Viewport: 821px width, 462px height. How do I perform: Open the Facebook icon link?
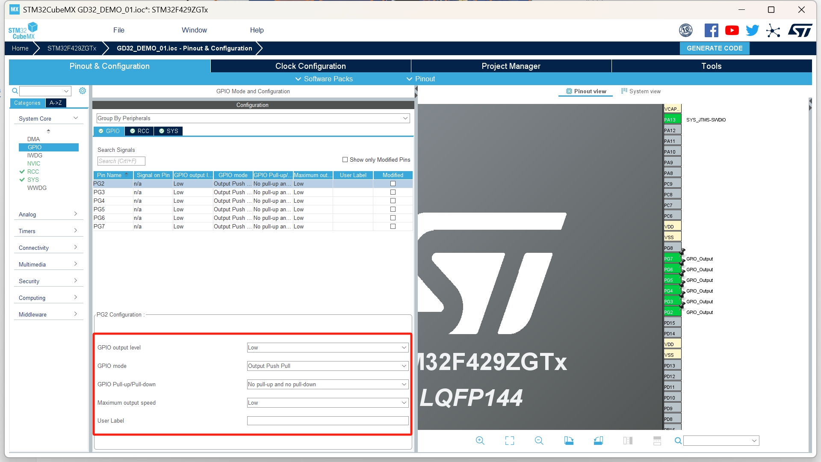(x=712, y=30)
